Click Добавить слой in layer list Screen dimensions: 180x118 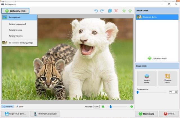pyautogui.click(x=157, y=58)
